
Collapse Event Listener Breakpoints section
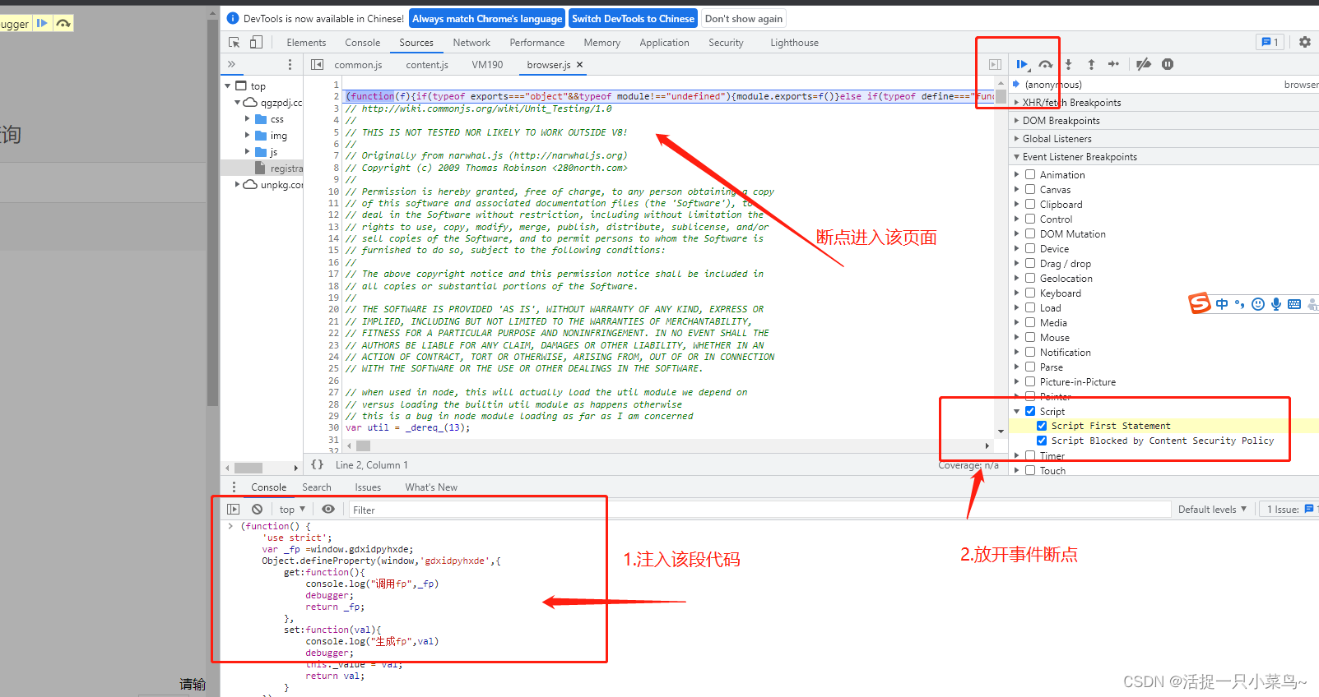click(x=1163, y=157)
